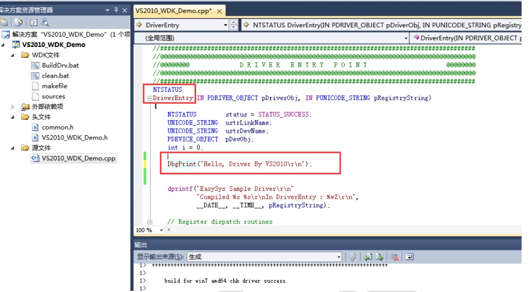Click STATUS_SUCCESS in the code

(x=285, y=114)
